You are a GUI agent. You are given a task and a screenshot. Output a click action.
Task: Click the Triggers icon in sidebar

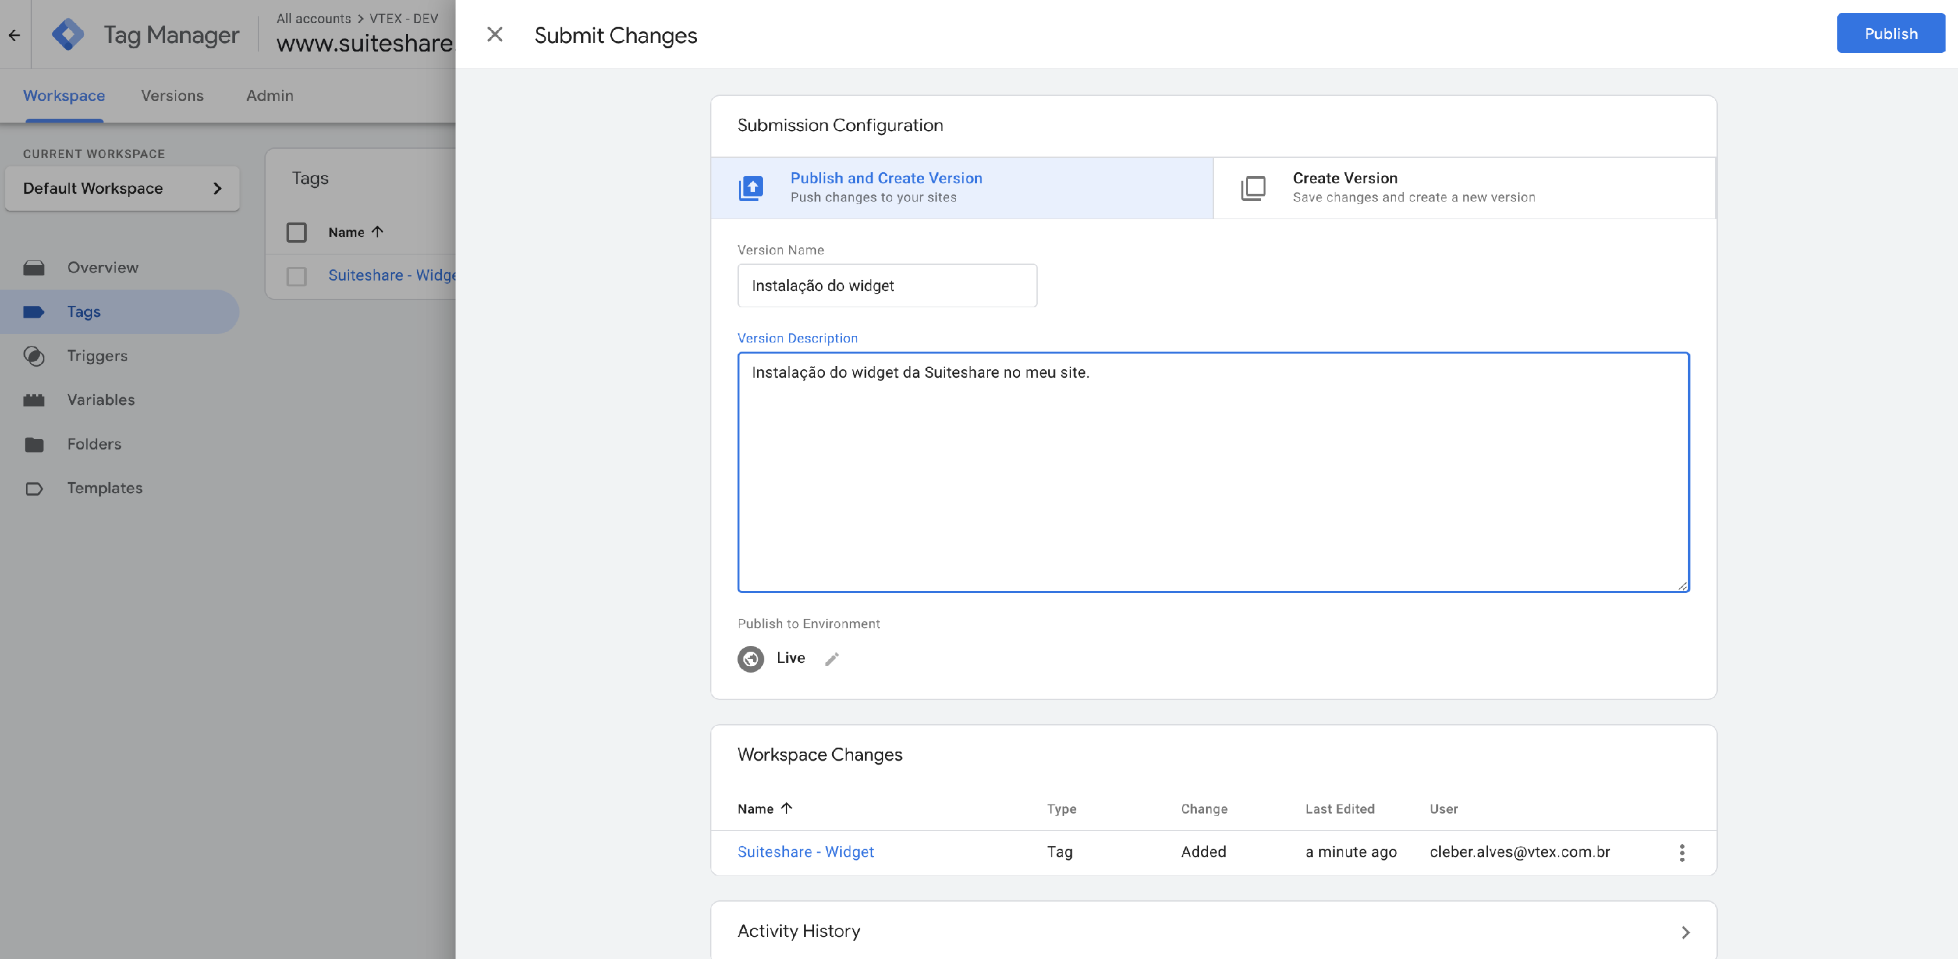point(34,356)
